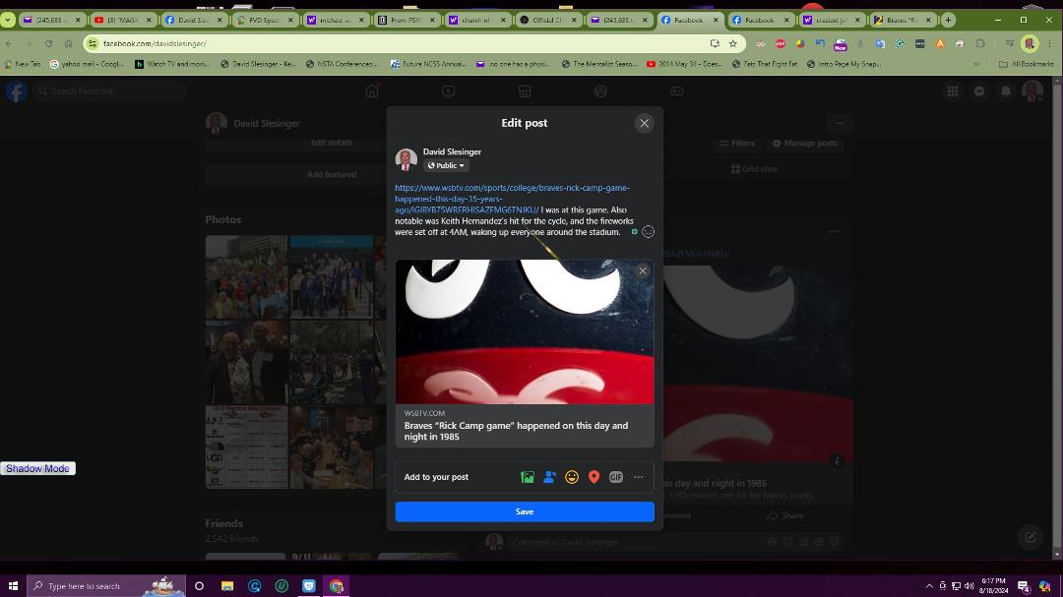Open Facebook Groups icon
The height and width of the screenshot is (597, 1063).
tap(600, 90)
